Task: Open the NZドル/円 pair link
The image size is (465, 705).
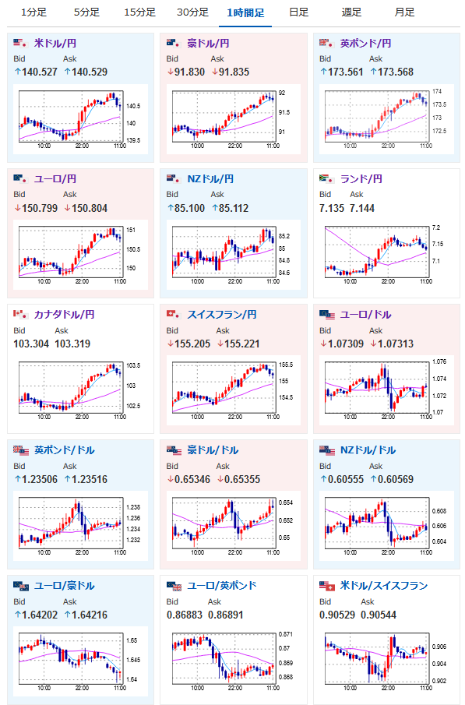Action: pos(210,179)
